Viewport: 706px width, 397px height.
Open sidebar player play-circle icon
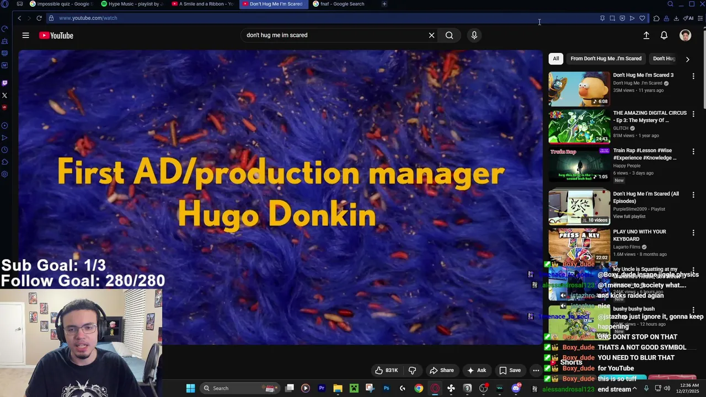coord(4,126)
